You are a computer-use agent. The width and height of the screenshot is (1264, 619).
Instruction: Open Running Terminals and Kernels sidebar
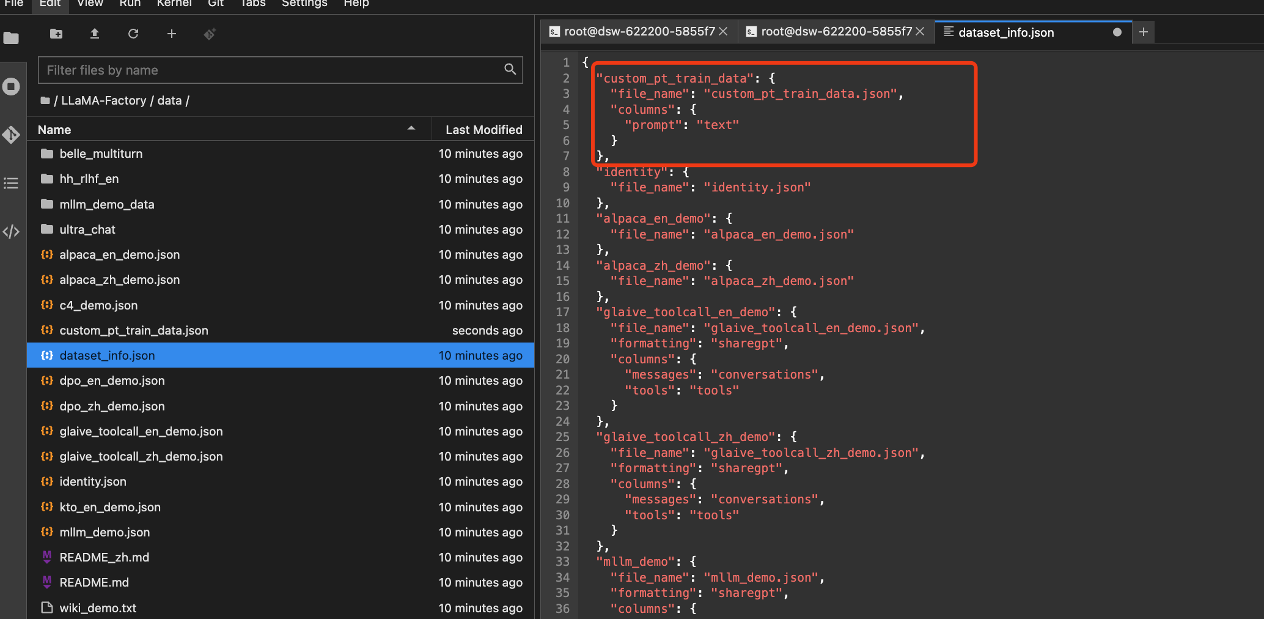point(11,86)
